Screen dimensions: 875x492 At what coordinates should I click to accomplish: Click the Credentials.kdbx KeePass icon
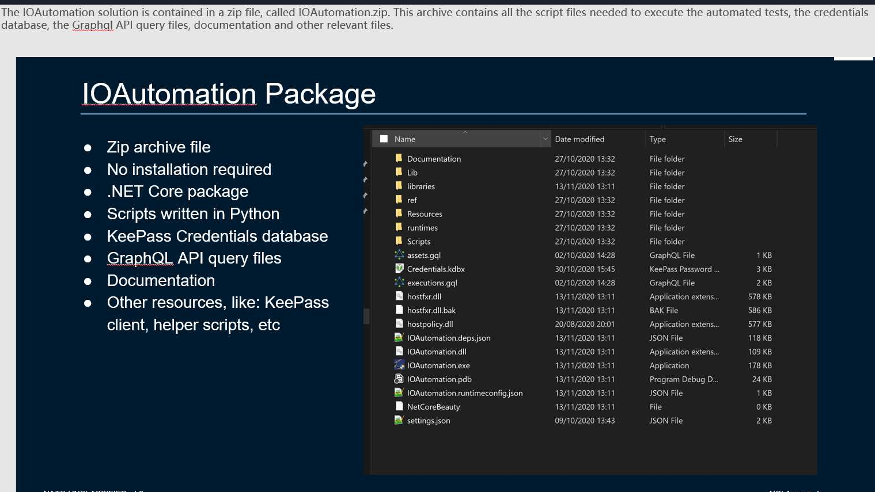tap(399, 268)
